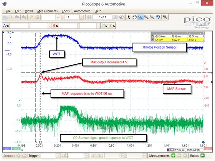
Task: Click the green add measurement button
Action: click(173, 156)
